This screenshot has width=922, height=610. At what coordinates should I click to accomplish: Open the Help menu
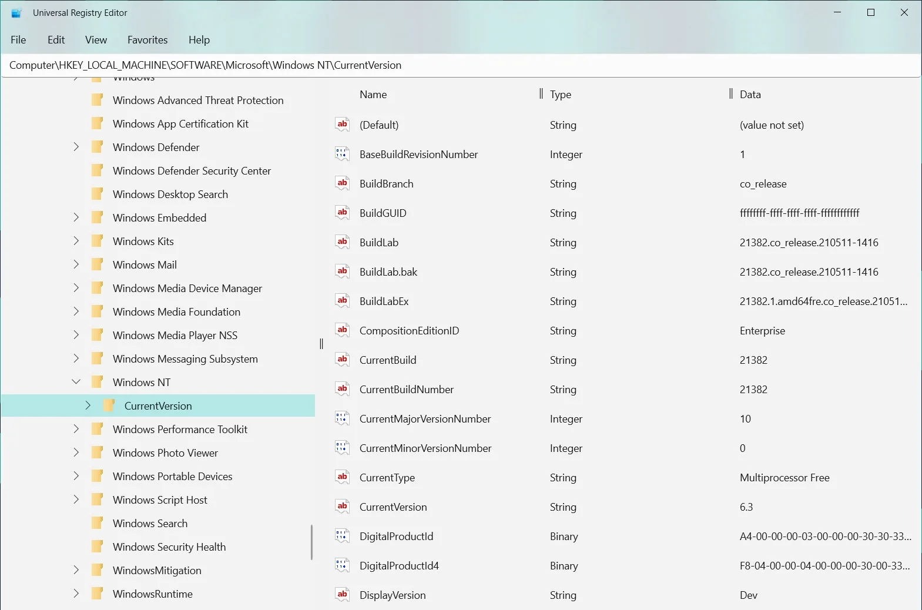click(199, 40)
